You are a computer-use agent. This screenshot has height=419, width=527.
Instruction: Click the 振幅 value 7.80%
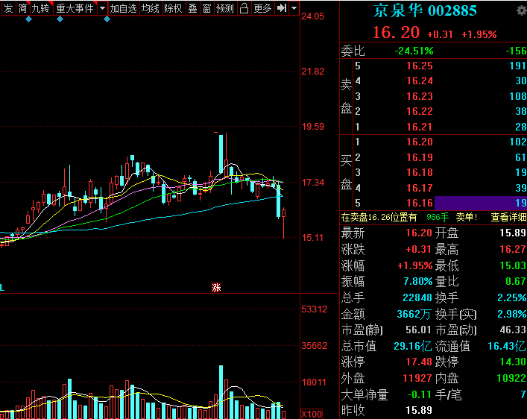417,281
